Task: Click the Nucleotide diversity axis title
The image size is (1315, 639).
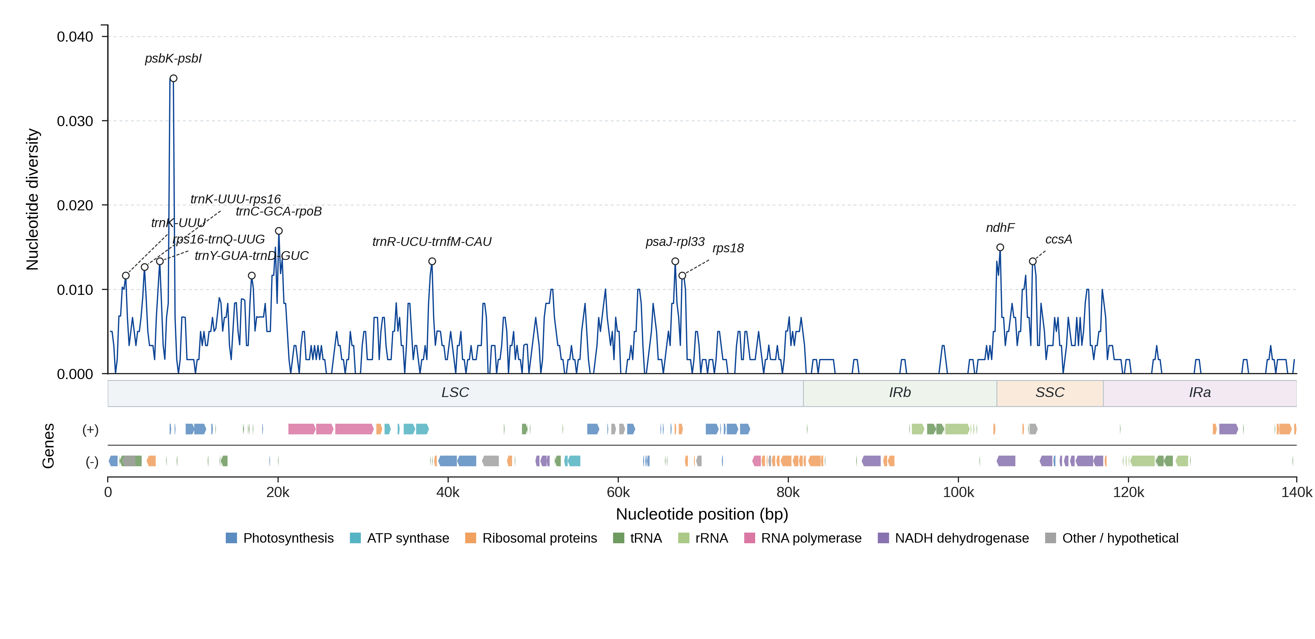Action: coord(32,199)
